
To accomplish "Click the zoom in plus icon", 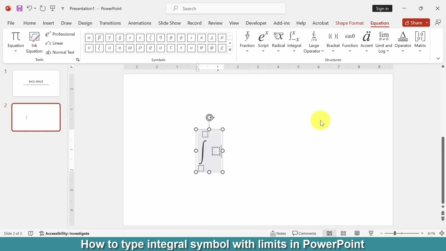I will point(422,233).
